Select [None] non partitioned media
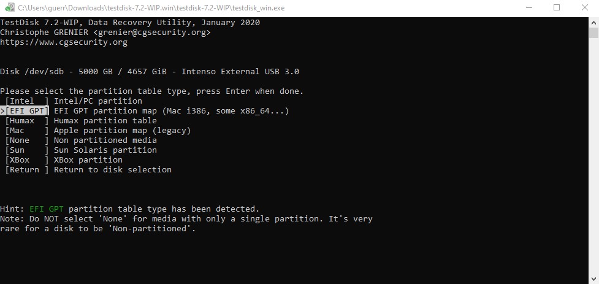The image size is (599, 284). (27, 140)
